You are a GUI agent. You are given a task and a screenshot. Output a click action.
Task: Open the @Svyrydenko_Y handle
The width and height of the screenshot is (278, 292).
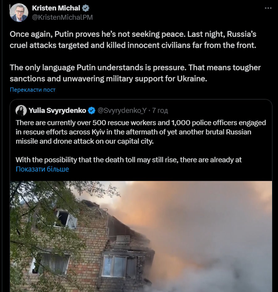122,111
